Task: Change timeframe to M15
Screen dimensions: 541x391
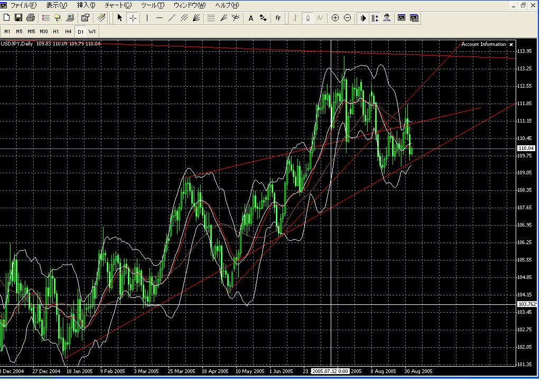Action: click(x=31, y=31)
